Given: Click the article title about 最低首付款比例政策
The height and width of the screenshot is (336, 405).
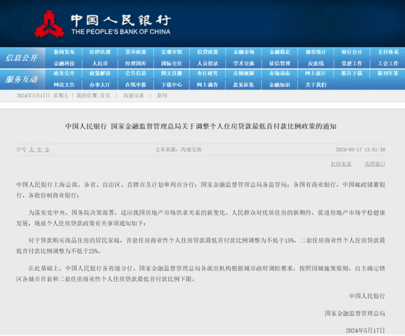Looking at the screenshot, I should (201, 127).
